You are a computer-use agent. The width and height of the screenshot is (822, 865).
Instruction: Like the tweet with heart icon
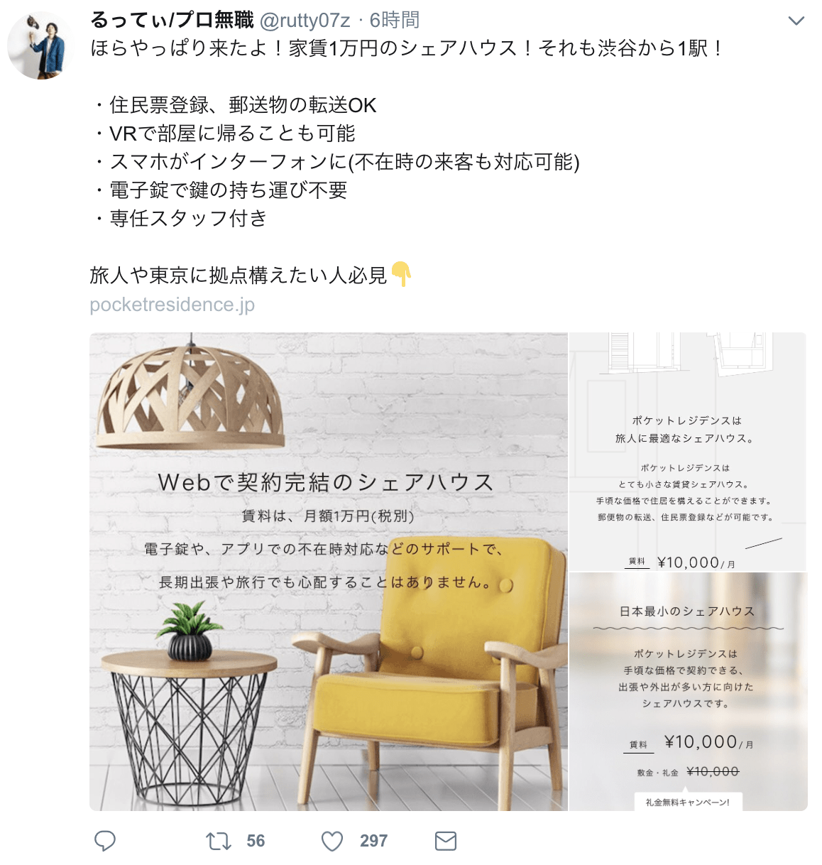click(332, 842)
